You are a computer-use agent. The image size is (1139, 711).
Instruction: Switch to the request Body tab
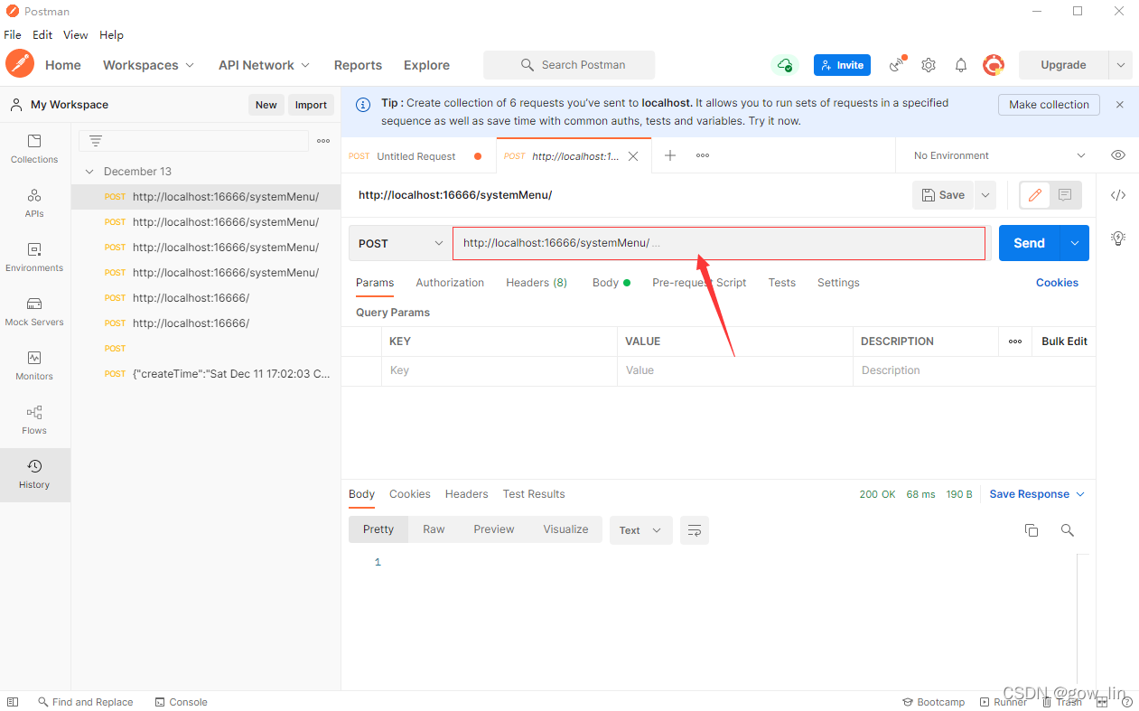pyautogui.click(x=612, y=283)
